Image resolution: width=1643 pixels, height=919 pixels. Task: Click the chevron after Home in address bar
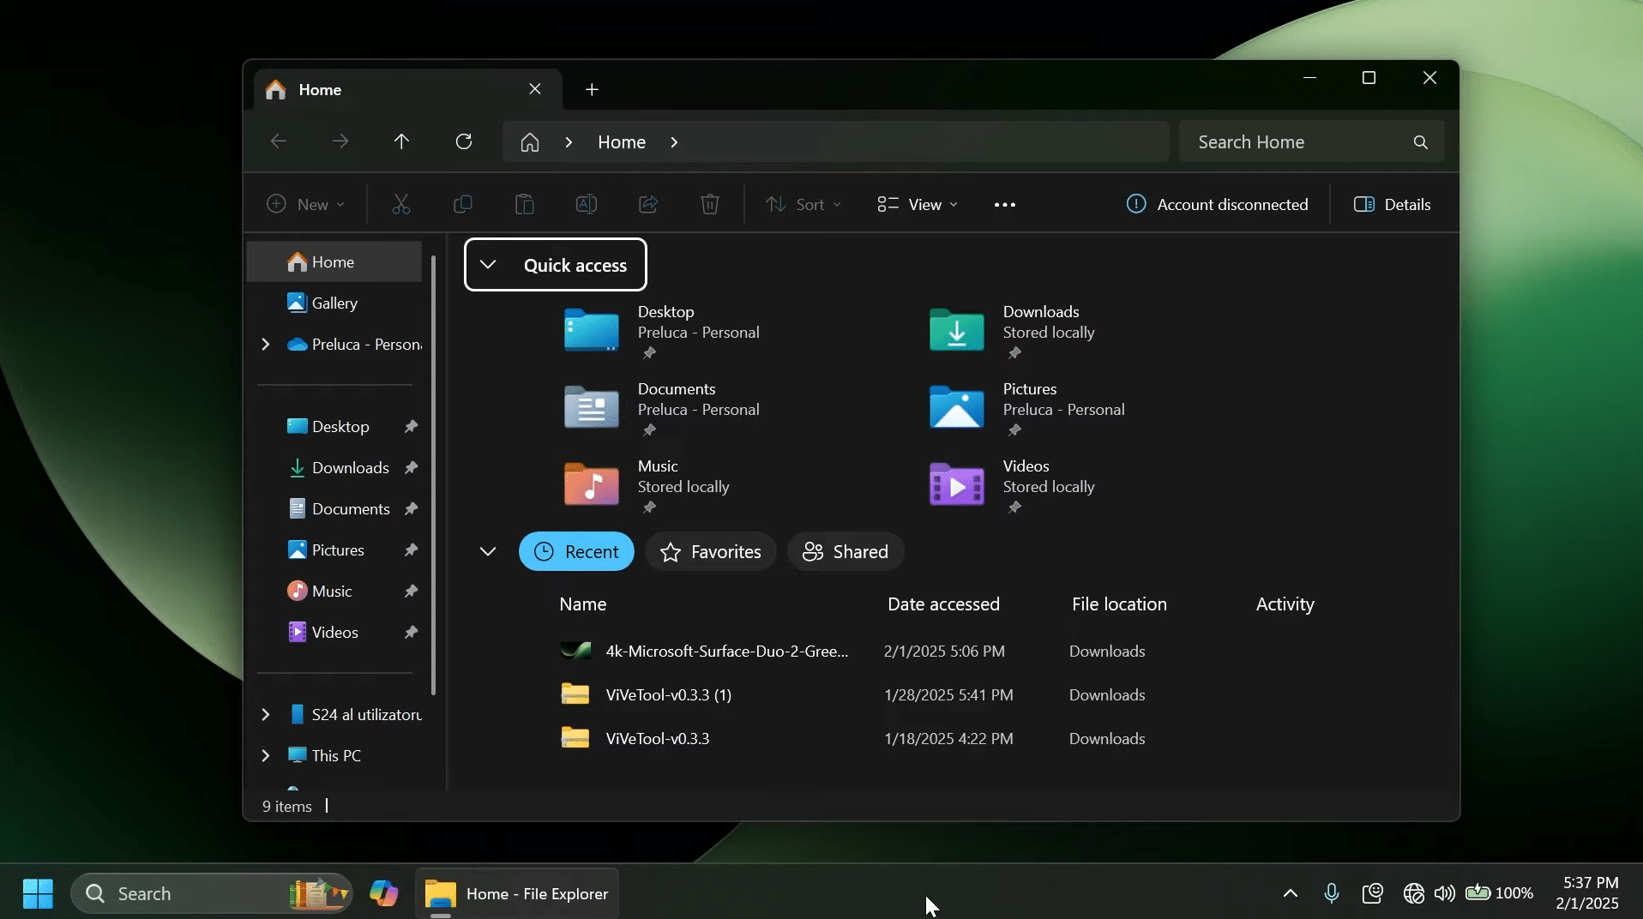coord(674,142)
